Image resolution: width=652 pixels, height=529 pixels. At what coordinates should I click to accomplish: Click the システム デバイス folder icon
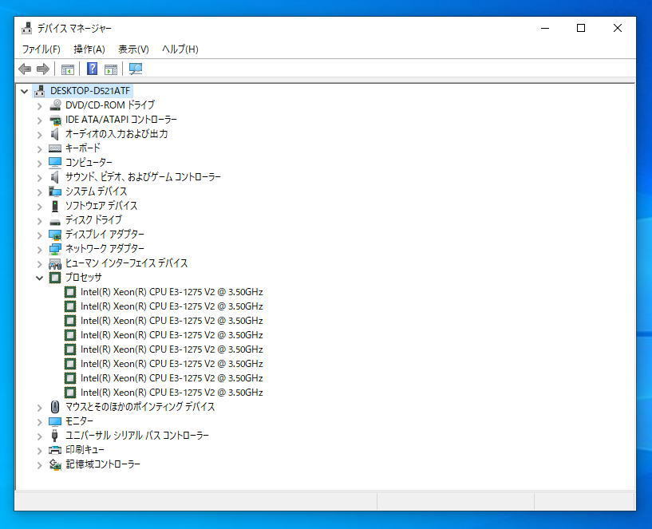[55, 191]
